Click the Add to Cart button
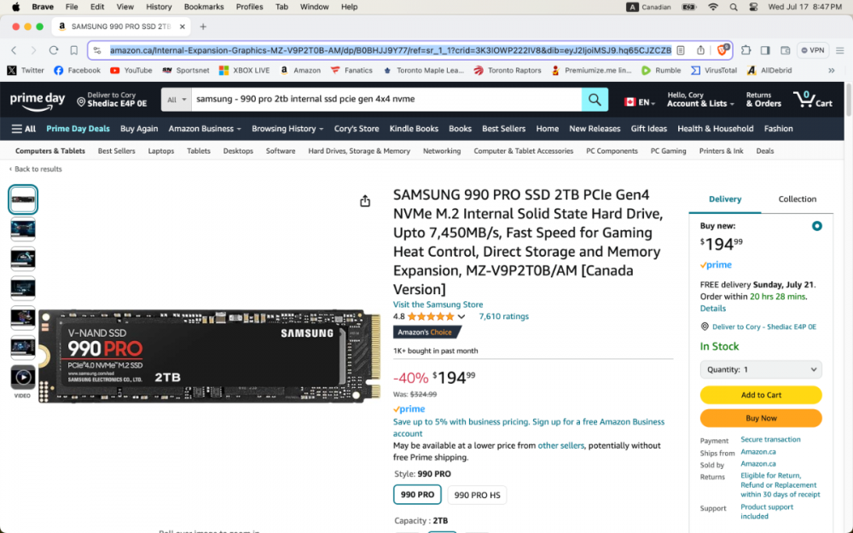The height and width of the screenshot is (533, 853). [x=761, y=395]
